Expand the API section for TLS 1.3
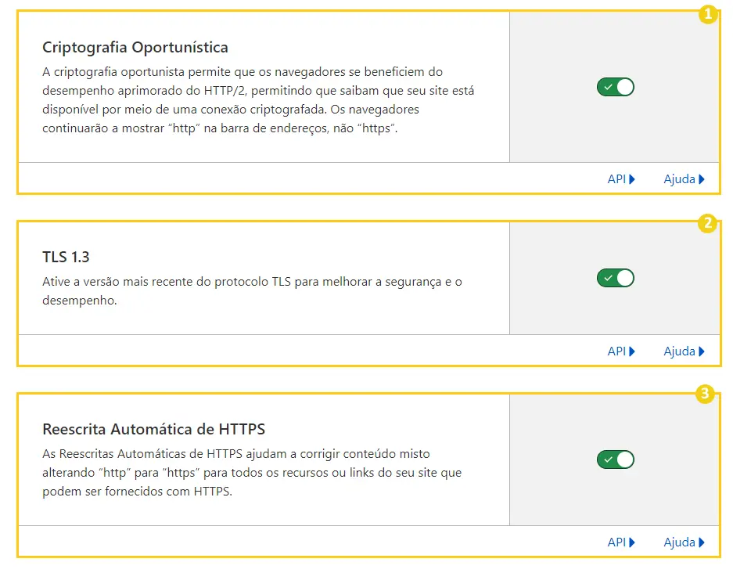Image resolution: width=733 pixels, height=573 pixels. click(617, 351)
